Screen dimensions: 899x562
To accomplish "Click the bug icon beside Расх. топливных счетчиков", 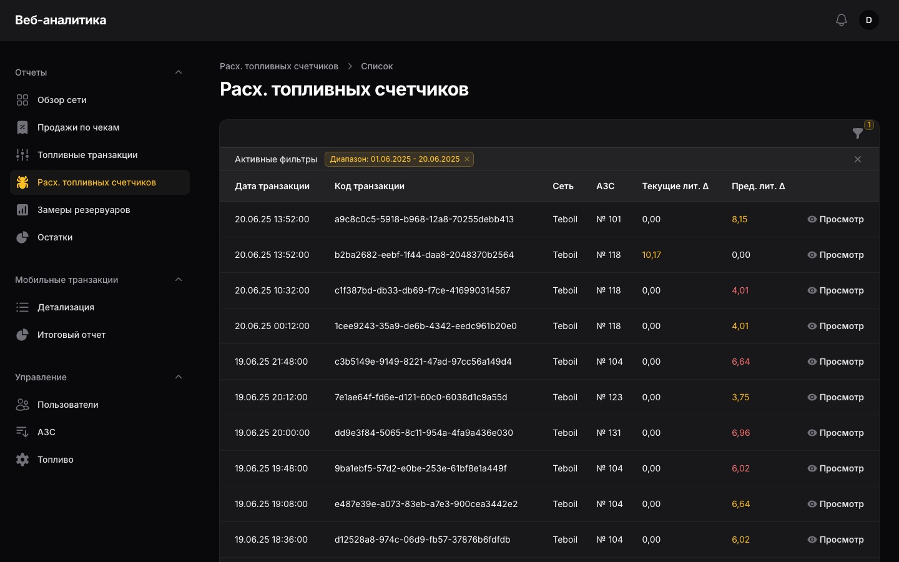I will coord(22,182).
